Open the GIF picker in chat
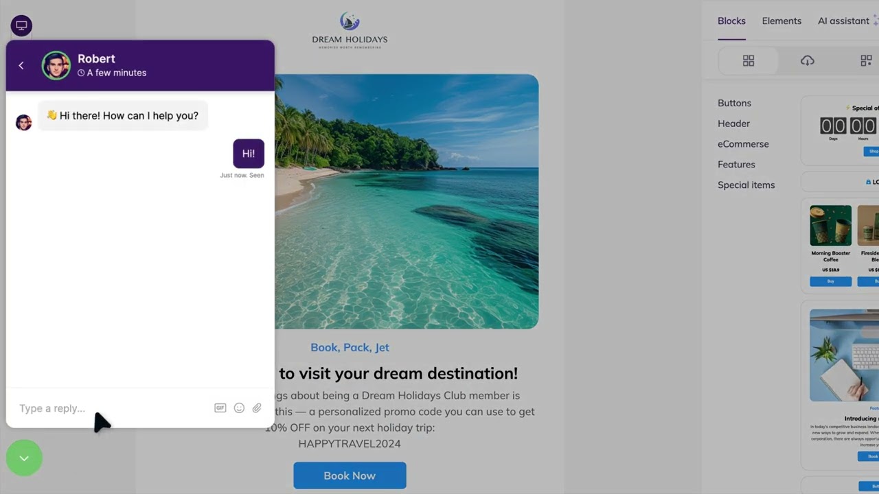The height and width of the screenshot is (494, 879). click(220, 408)
